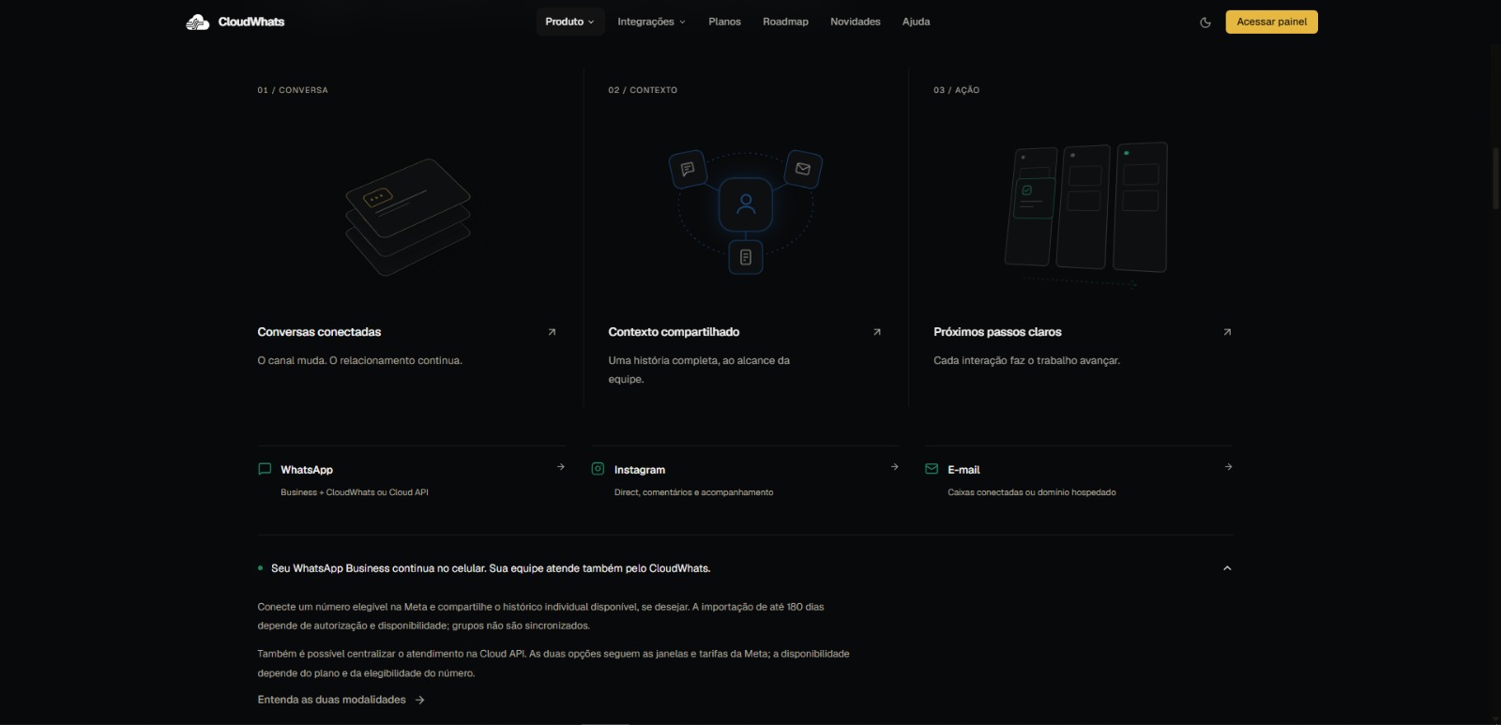The height and width of the screenshot is (725, 1501).
Task: Click the Contexto compartilhado heading
Action: (674, 332)
